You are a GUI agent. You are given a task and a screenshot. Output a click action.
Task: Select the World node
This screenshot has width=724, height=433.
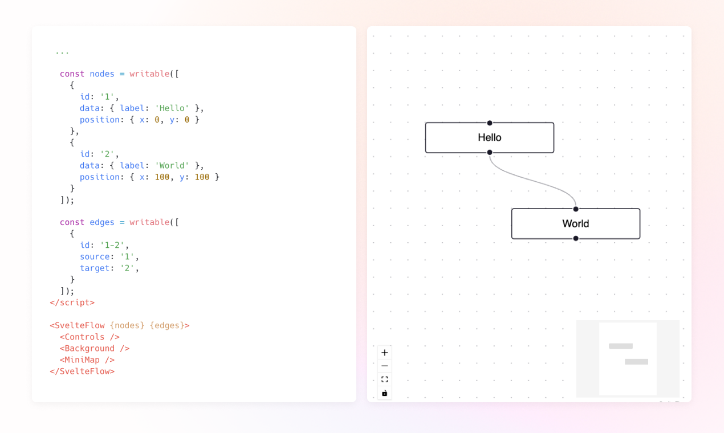click(x=576, y=224)
